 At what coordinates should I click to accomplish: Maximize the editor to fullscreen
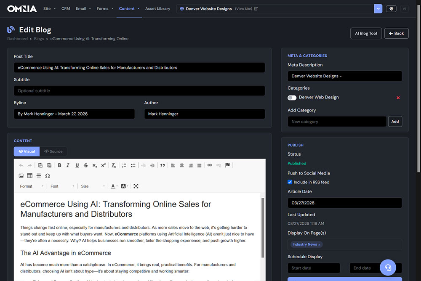tap(136, 186)
